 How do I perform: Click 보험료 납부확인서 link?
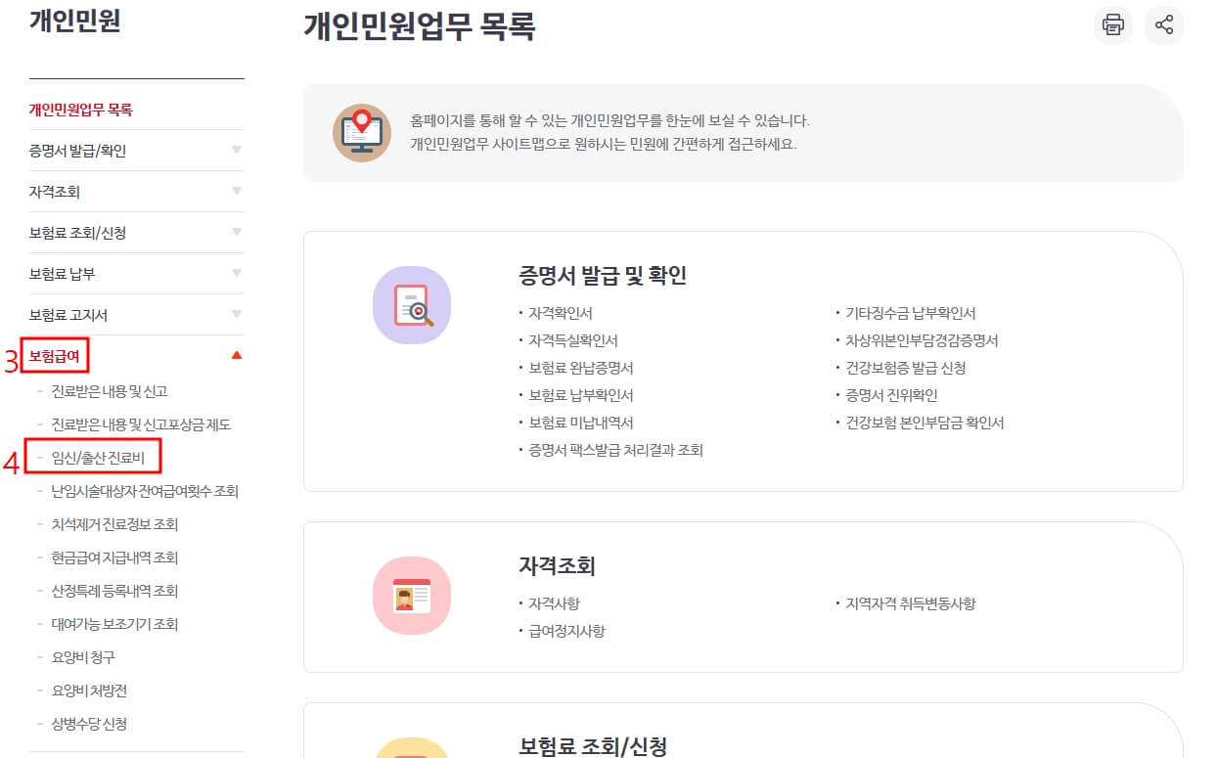581,395
